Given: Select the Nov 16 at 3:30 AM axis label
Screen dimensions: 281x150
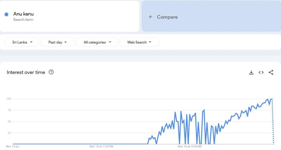Looking at the screenshot, I should click(x=190, y=146).
